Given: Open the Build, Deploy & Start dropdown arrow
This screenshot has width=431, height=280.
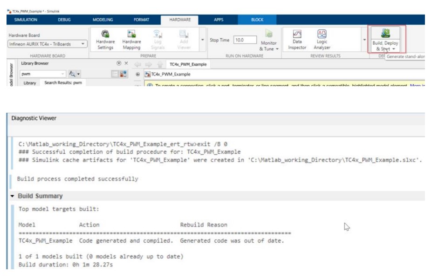Looking at the screenshot, I should [394, 49].
